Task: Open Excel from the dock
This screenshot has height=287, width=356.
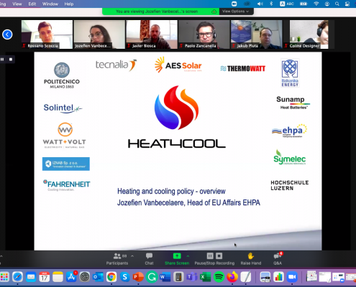Action: point(206,277)
